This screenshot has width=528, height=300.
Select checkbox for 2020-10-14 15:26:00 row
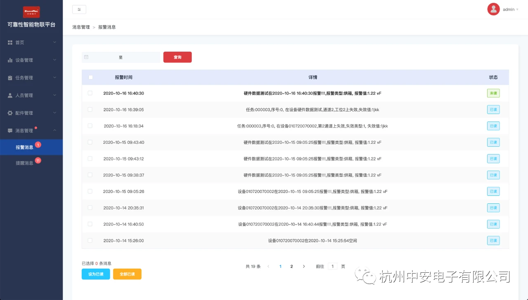pyautogui.click(x=90, y=240)
